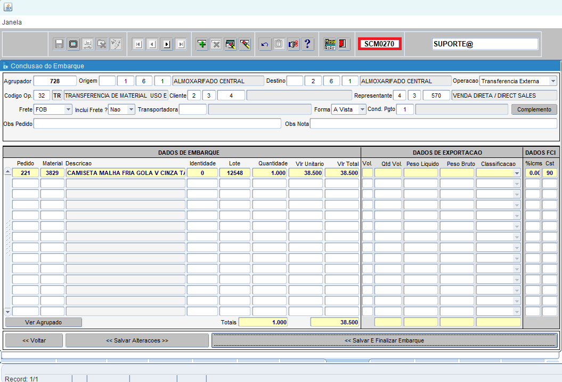Viewport: 562px width, 382px height.
Task: Click the Totais value field 38.500
Action: coord(335,322)
